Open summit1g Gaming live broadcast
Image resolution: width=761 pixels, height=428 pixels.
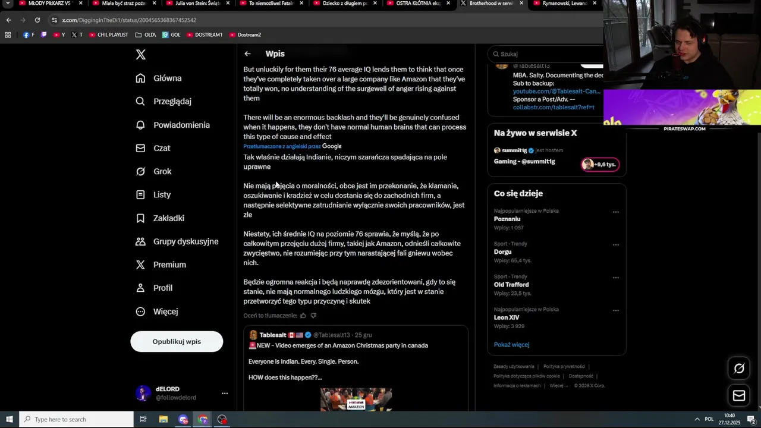pyautogui.click(x=524, y=162)
